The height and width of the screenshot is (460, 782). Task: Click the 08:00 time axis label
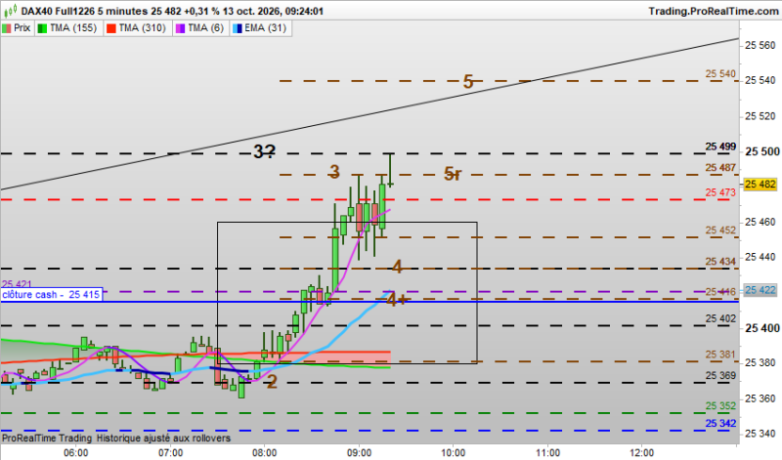[265, 453]
